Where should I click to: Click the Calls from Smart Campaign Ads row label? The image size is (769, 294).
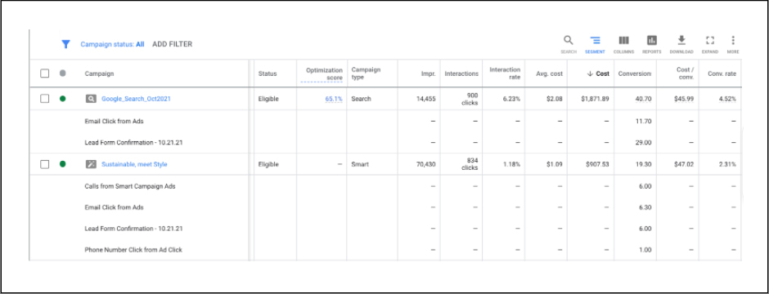tap(130, 186)
